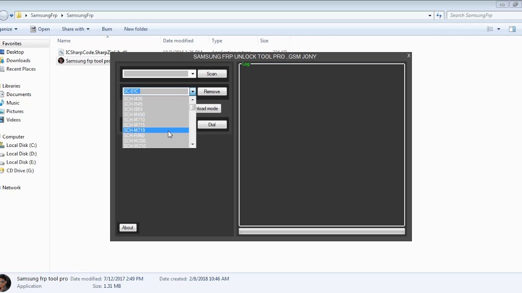The width and height of the screenshot is (522, 293).
Task: Select SCH-M490 from the model list
Action: click(156, 115)
